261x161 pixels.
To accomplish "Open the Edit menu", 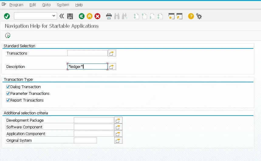I will pos(33,5).
